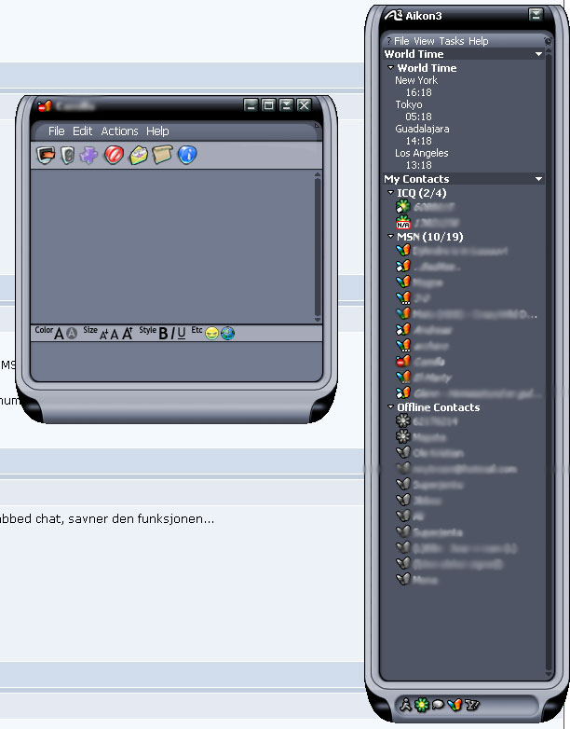570x729 pixels.
Task: Maximize the chat window
Action: tap(268, 105)
